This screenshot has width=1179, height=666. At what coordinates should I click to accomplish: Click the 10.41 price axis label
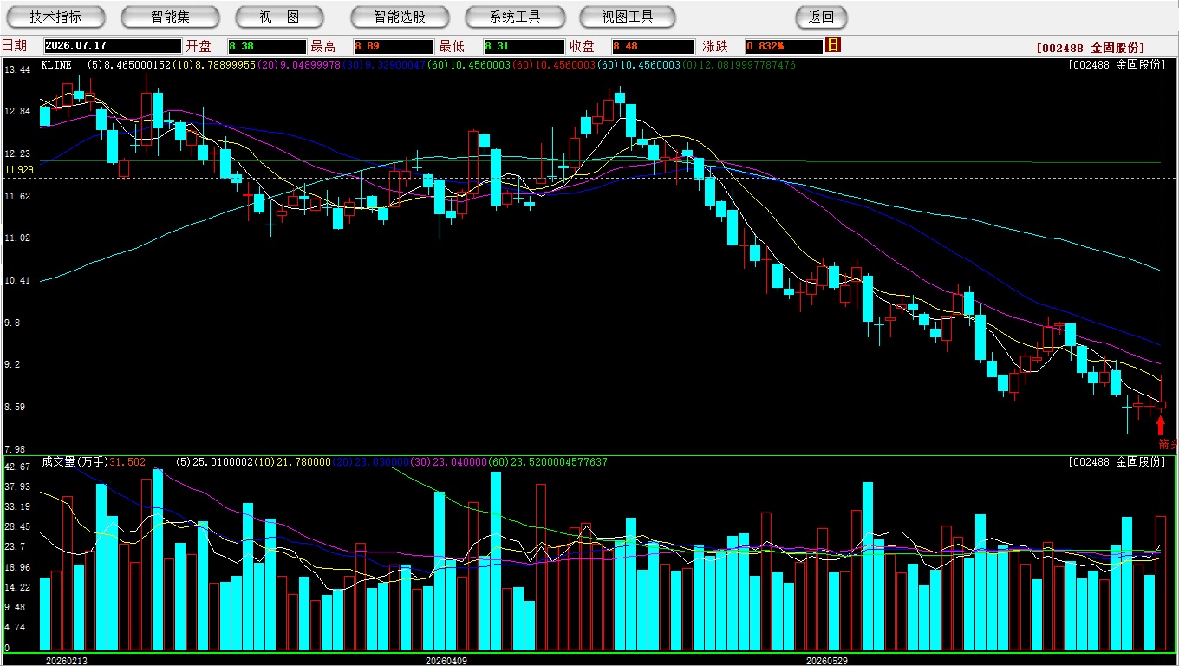17,281
